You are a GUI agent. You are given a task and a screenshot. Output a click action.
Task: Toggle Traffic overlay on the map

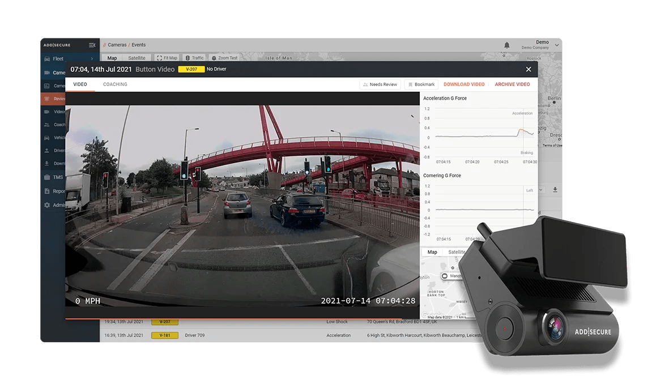[194, 57]
